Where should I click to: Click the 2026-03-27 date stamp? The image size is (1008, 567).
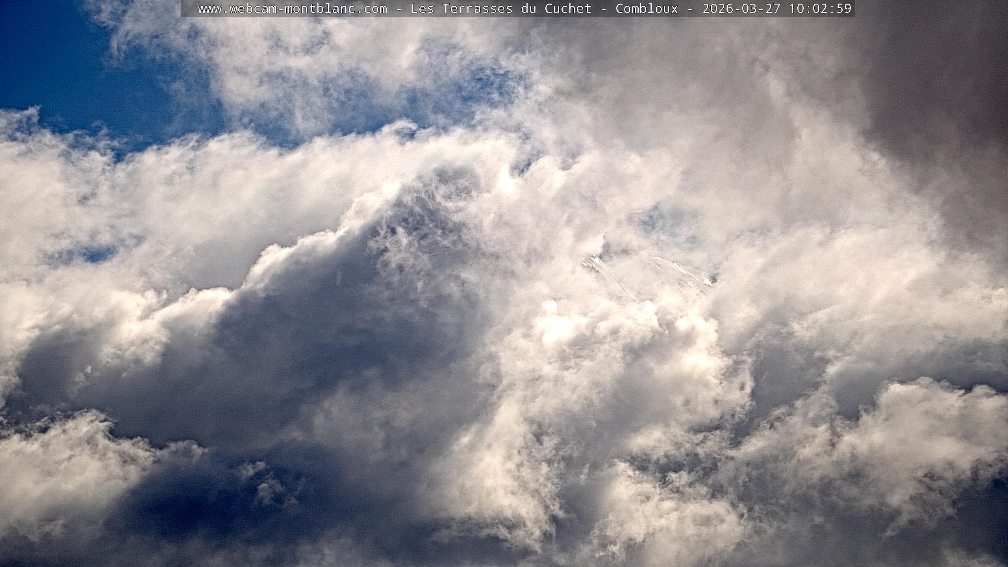click(741, 9)
